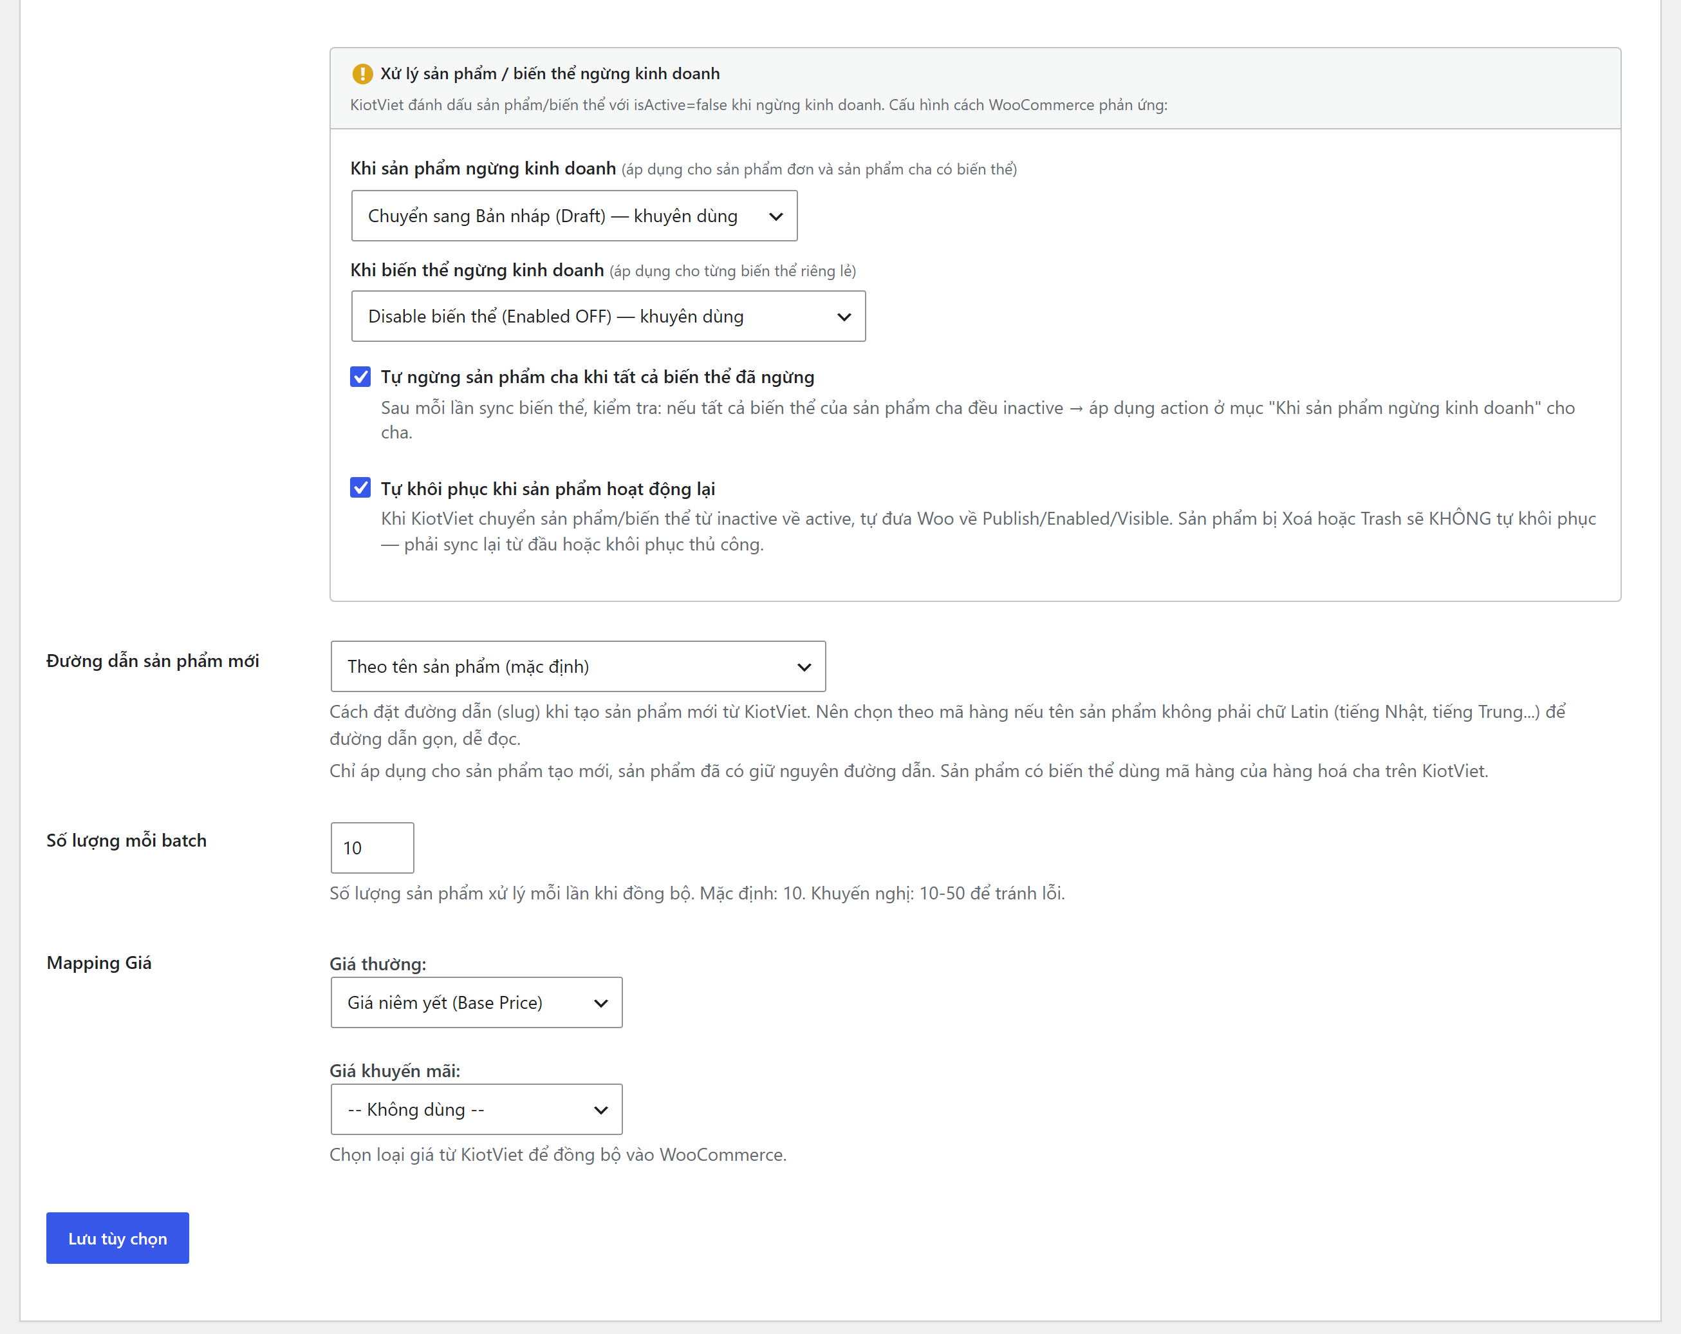Viewport: 1681px width, 1334px height.
Task: Click the Lưu tùy chọn button
Action: point(118,1239)
